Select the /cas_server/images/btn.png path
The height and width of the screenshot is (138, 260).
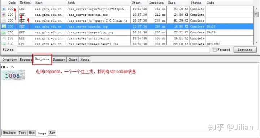click(90, 32)
